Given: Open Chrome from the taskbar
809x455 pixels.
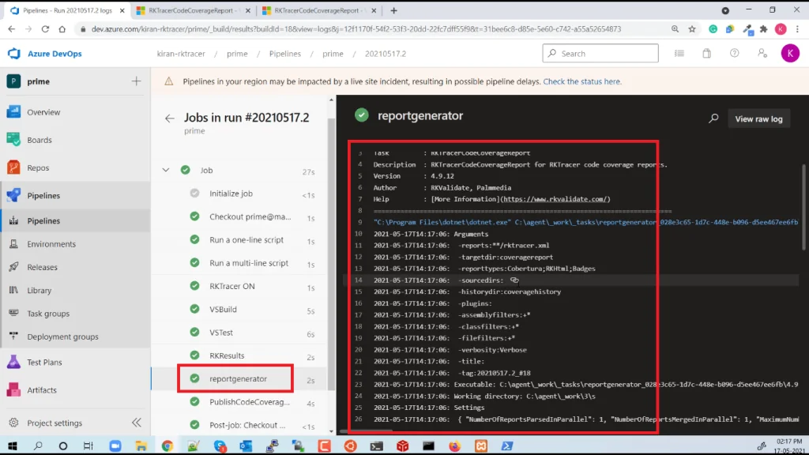Looking at the screenshot, I should pyautogui.click(x=167, y=446).
